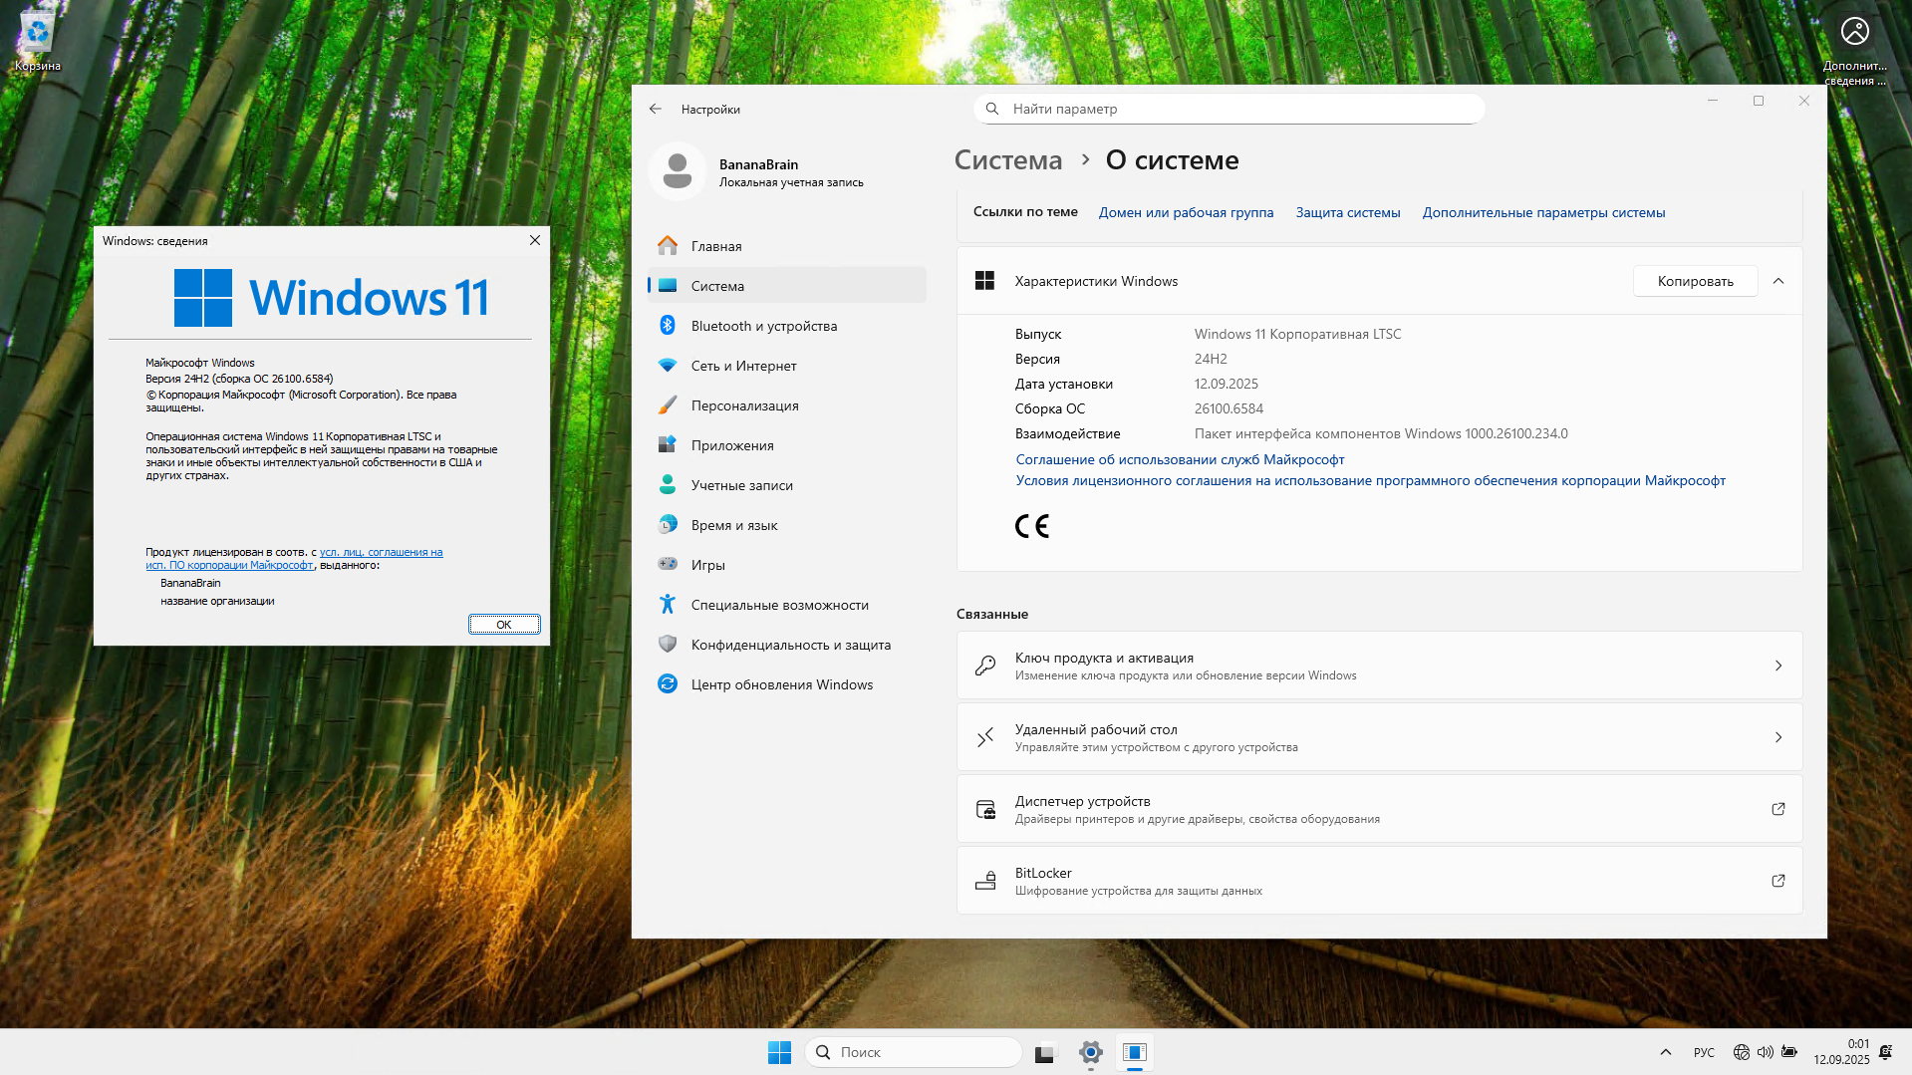Focus the Найти параметр search field
Viewport: 1912px width, 1075px height.
click(1229, 109)
